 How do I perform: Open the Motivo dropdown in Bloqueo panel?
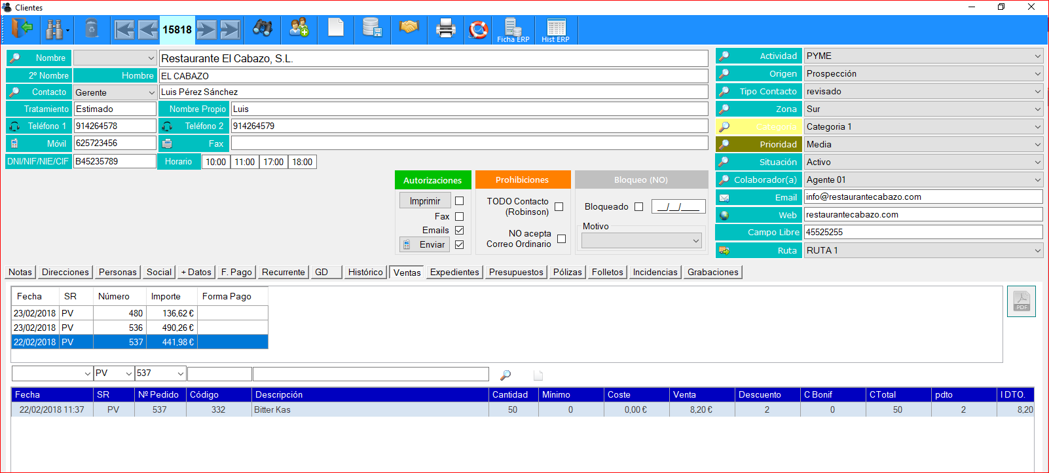(x=642, y=241)
